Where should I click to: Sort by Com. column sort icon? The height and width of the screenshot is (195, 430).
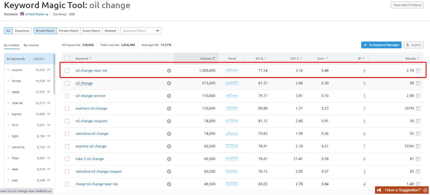point(327,58)
